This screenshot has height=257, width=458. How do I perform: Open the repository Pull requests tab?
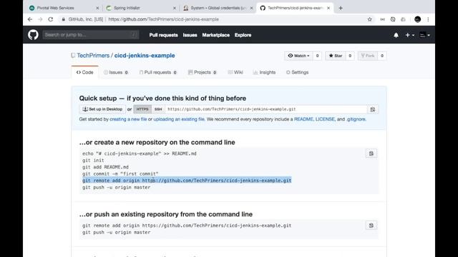(x=158, y=72)
